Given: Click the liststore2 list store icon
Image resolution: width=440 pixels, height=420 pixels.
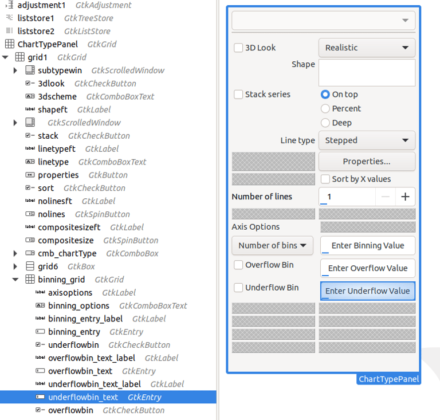Looking at the screenshot, I should (10, 30).
